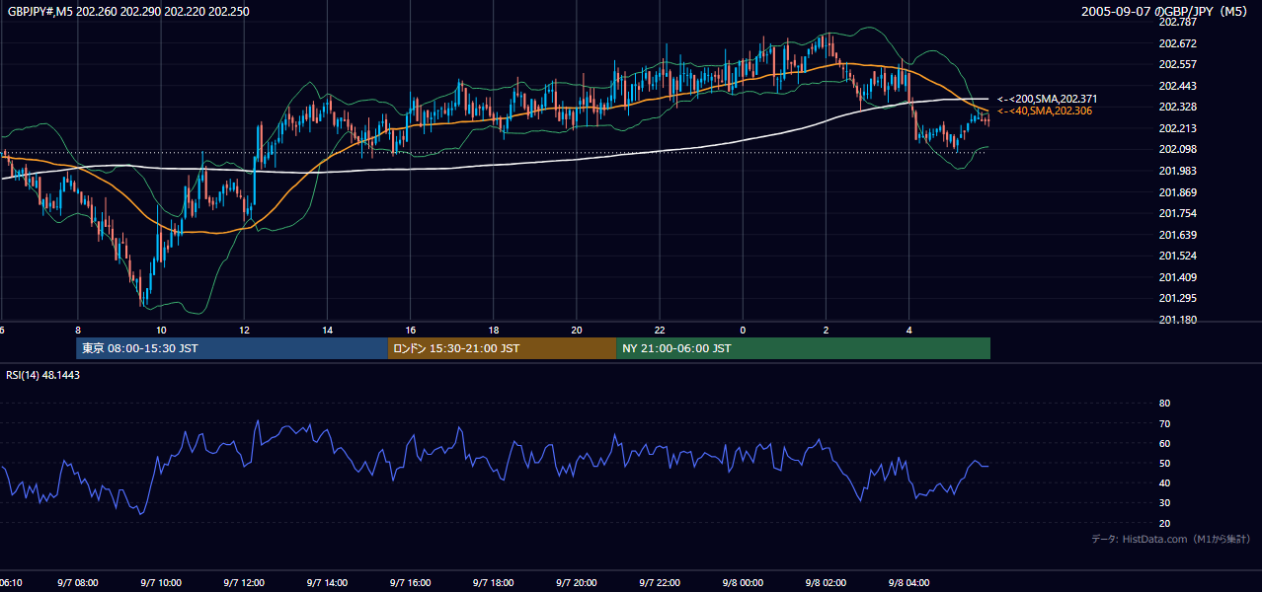Viewport: 1262px width, 592px height.
Task: Click RSI scale value 20
Action: [x=1164, y=523]
